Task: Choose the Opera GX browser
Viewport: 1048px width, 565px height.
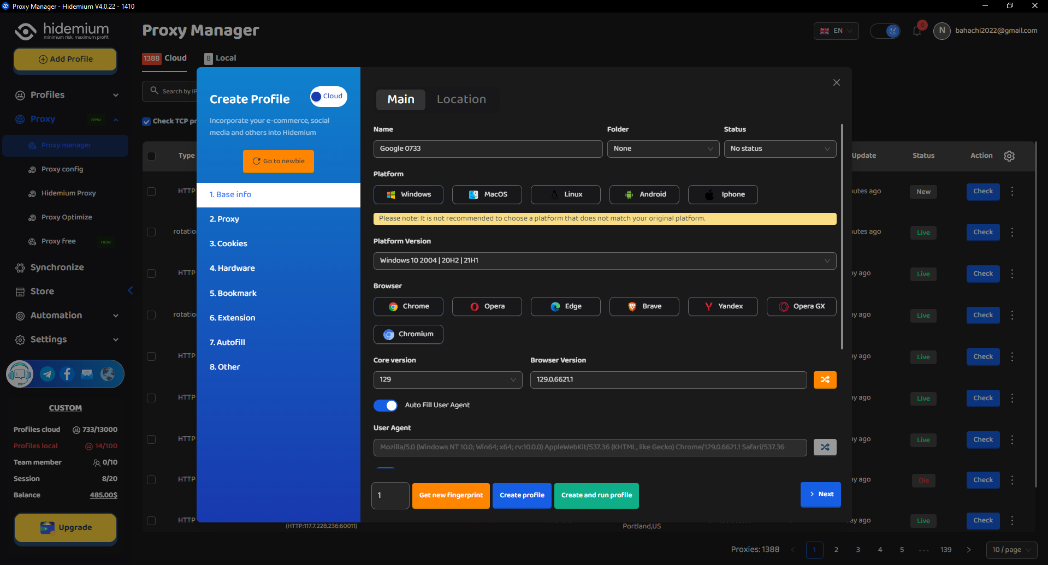Action: 802,306
